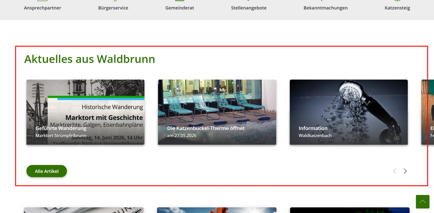
Task: Show next news articles with right chevron
Action: coord(405,171)
